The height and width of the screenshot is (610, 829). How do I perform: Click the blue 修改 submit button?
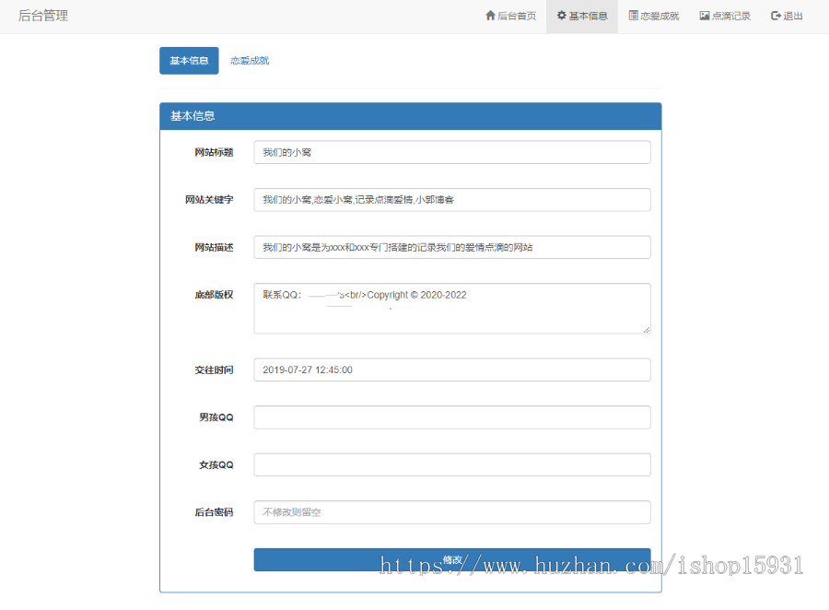tap(452, 559)
